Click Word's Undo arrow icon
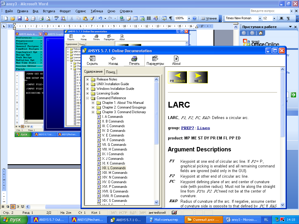299x224 pixels. [100, 18]
